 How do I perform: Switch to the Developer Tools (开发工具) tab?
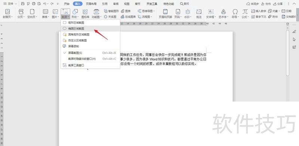pyautogui.click(x=152, y=4)
